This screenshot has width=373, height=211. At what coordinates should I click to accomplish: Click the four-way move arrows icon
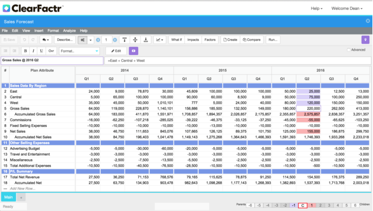(135, 40)
